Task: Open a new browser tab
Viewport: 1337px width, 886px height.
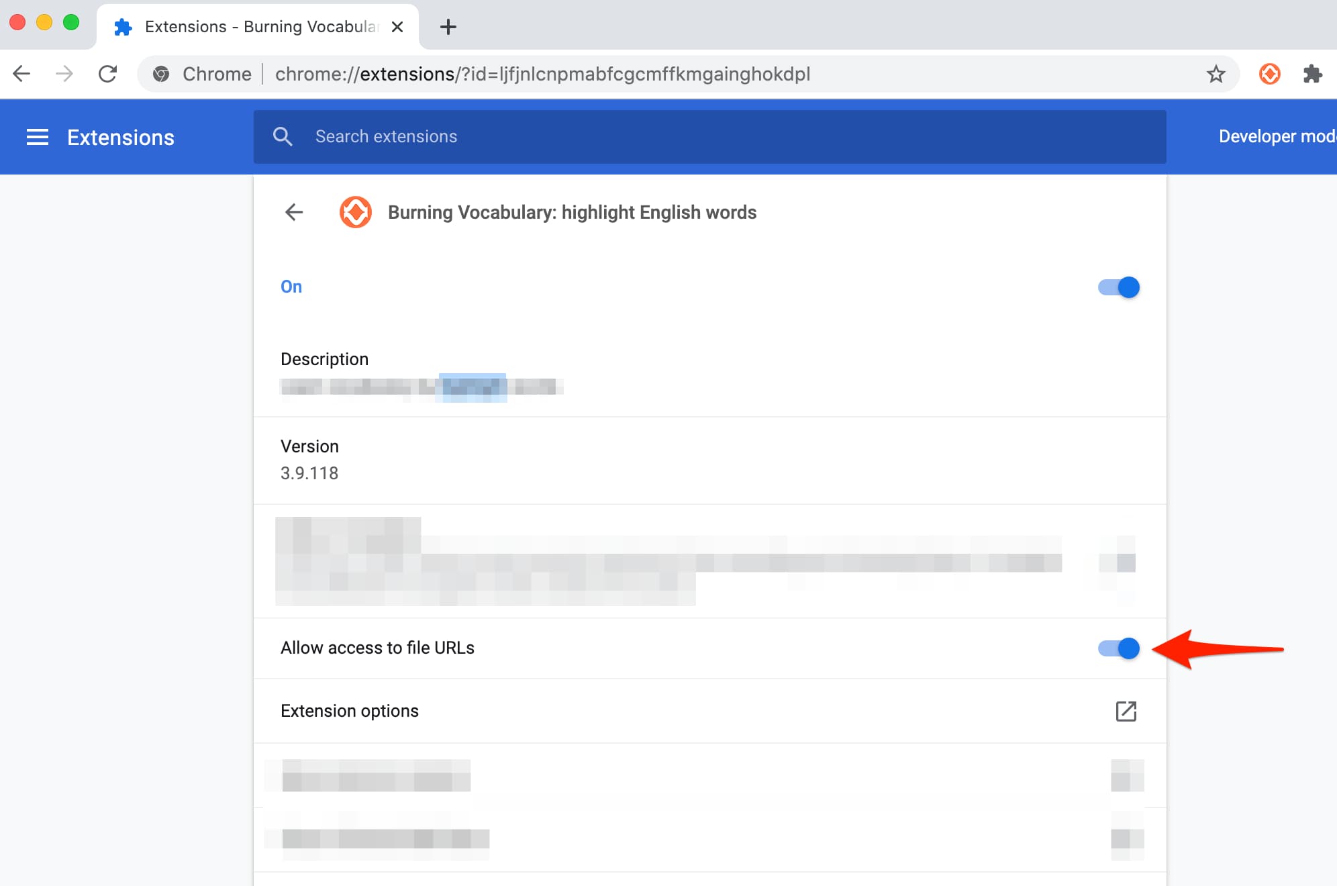Action: (448, 27)
